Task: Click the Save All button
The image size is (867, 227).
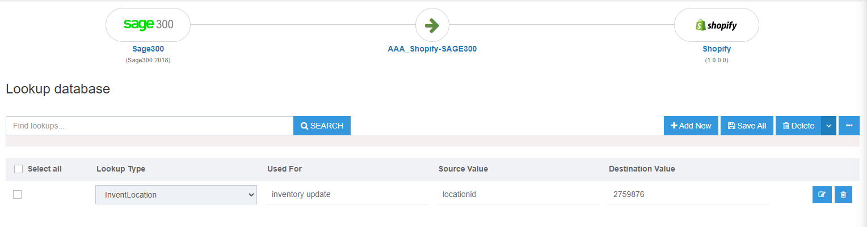Action: [747, 126]
